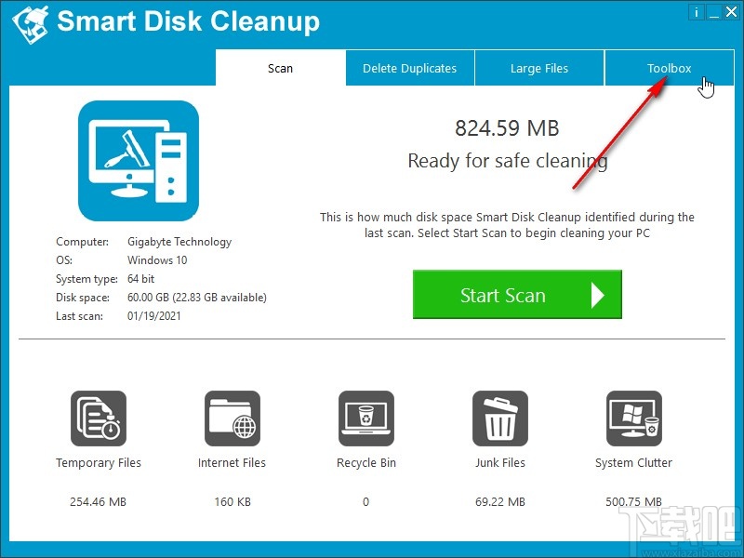The height and width of the screenshot is (558, 744).
Task: Click the 254.46 MB value
Action: pyautogui.click(x=99, y=501)
